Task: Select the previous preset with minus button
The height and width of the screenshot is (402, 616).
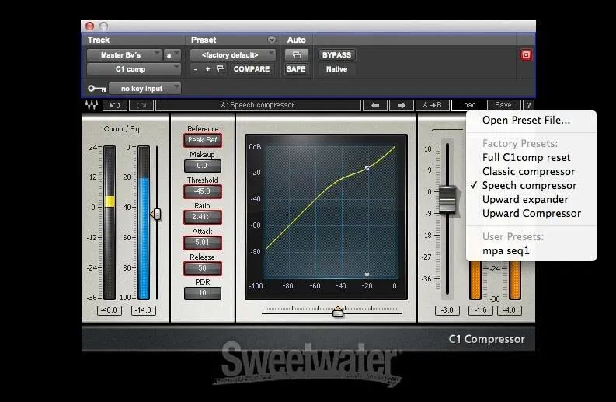Action: [195, 69]
